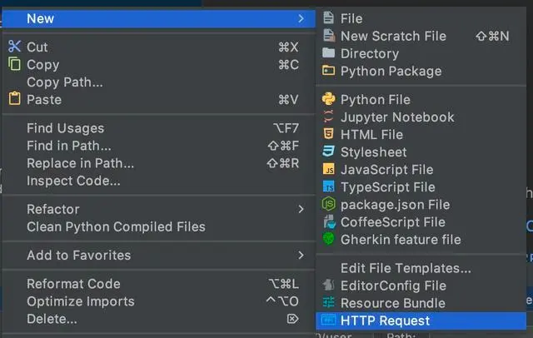The height and width of the screenshot is (338, 533).
Task: Select Python File label
Action: [376, 100]
